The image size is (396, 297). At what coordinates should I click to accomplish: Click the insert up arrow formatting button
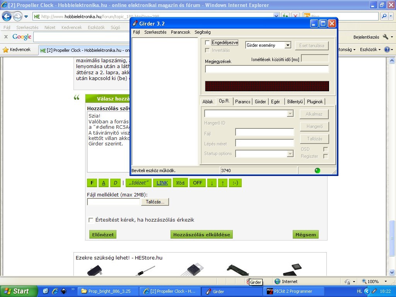pos(223,183)
